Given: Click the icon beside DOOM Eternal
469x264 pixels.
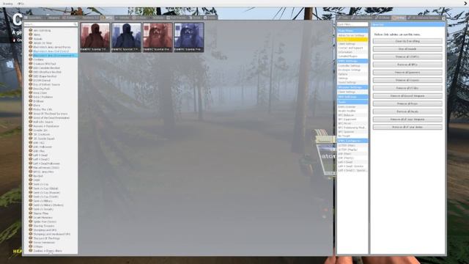Looking at the screenshot, I should click(31, 80).
